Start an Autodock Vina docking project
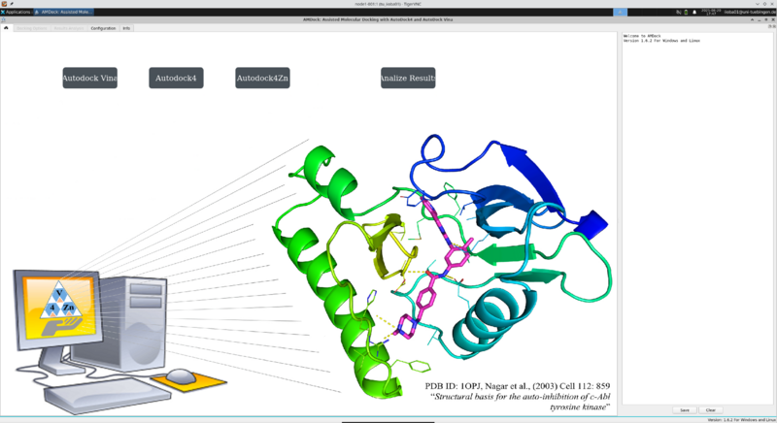 (89, 78)
